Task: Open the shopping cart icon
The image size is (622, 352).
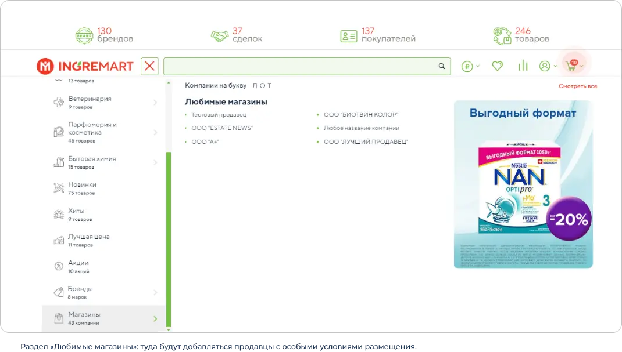Action: pos(574,65)
